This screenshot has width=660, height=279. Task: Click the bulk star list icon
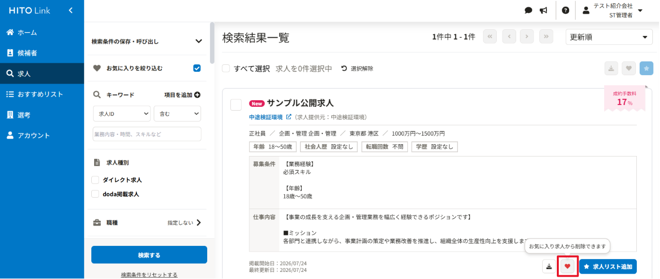[x=646, y=69]
